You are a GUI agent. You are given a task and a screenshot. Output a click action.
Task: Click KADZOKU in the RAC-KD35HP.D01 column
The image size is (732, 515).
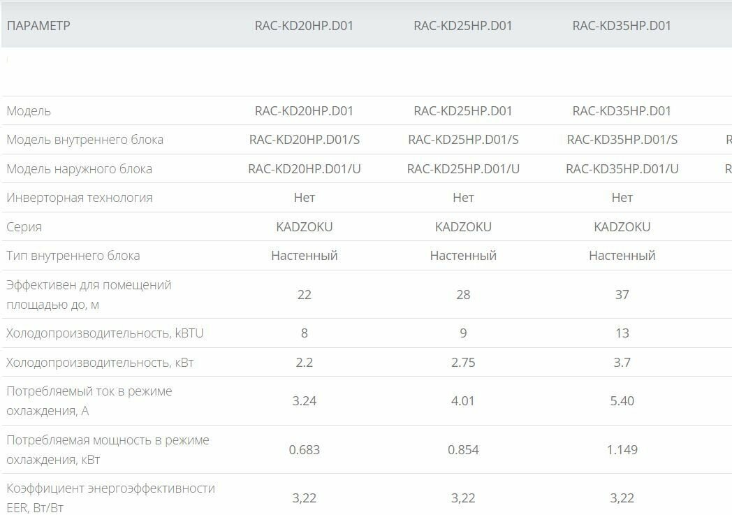[x=622, y=226]
